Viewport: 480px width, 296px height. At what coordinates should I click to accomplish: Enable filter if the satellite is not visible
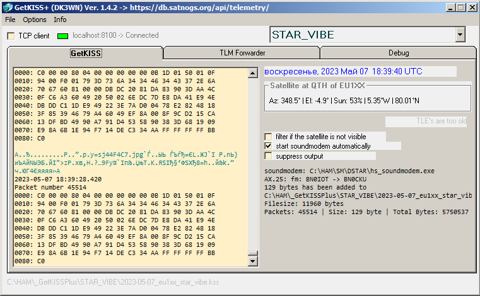click(269, 137)
